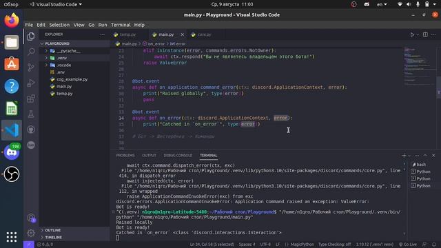Switch to the temp.py editor tab
This screenshot has width=441, height=248.
pos(127,34)
